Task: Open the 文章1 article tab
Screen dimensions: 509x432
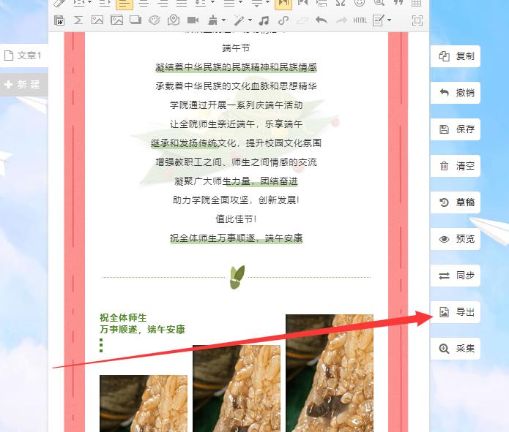Action: pos(24,56)
